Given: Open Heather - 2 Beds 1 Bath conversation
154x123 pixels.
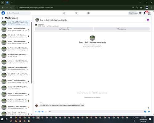Looking at the screenshot, I should pos(15,101).
